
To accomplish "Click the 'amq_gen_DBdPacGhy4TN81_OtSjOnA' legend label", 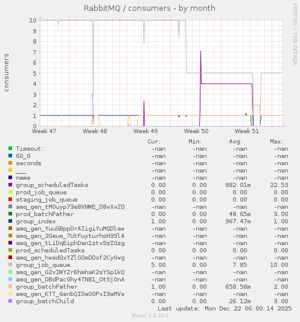I will coord(70,280).
